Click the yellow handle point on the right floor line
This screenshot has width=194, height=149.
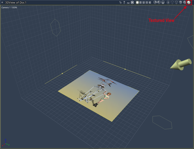[x=125, y=69]
